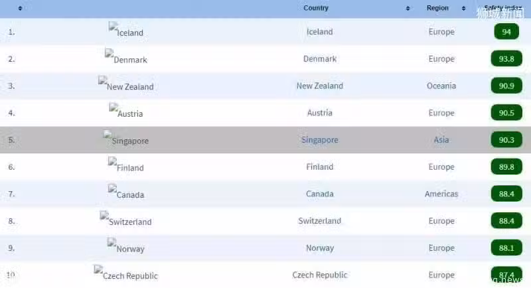The width and height of the screenshot is (531, 288).
Task: Open the Singapore country link
Action: click(320, 140)
